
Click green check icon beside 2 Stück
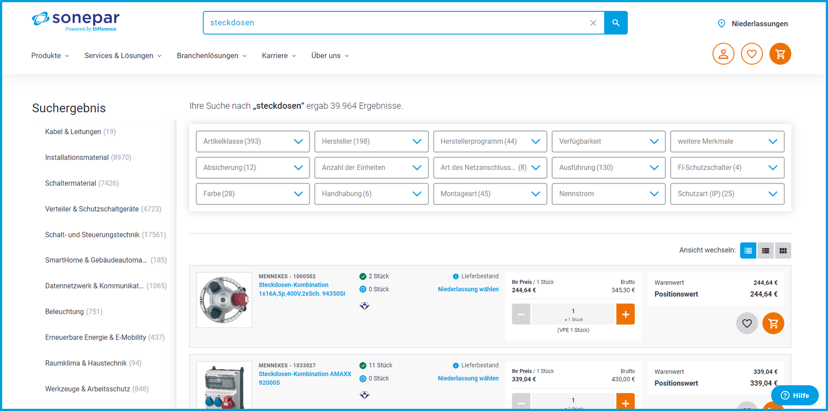coord(363,276)
